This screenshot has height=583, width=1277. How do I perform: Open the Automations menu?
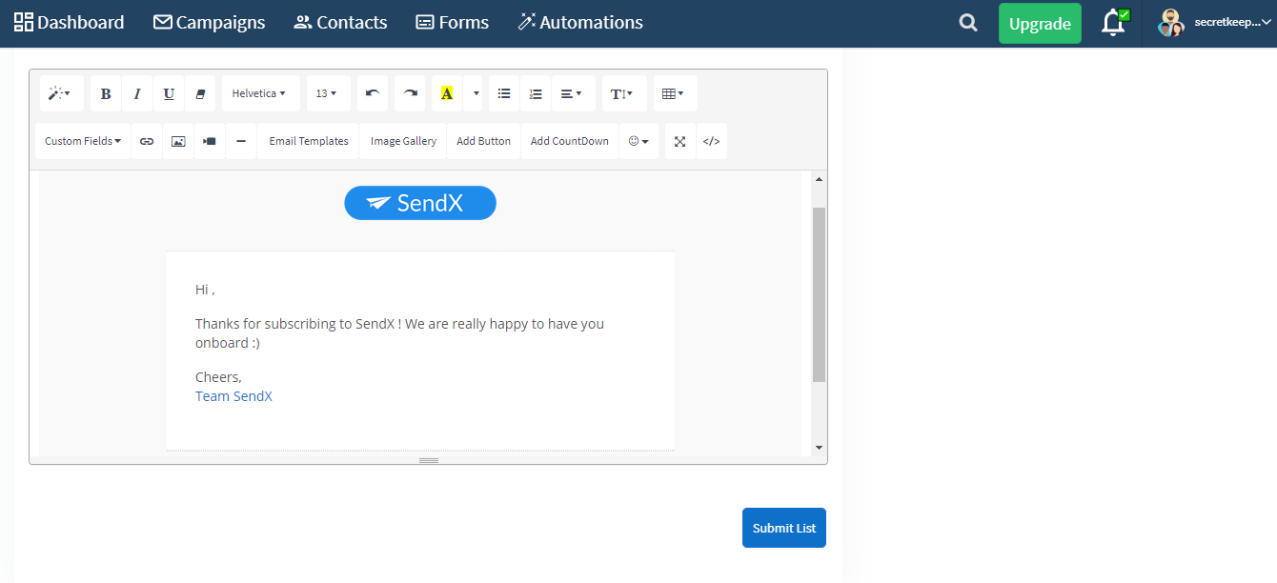(x=580, y=22)
